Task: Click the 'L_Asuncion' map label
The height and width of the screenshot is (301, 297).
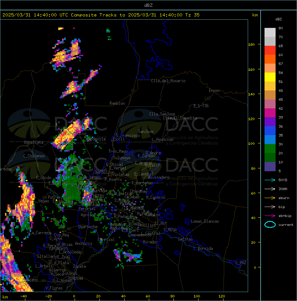Action: pyautogui.click(x=162, y=139)
